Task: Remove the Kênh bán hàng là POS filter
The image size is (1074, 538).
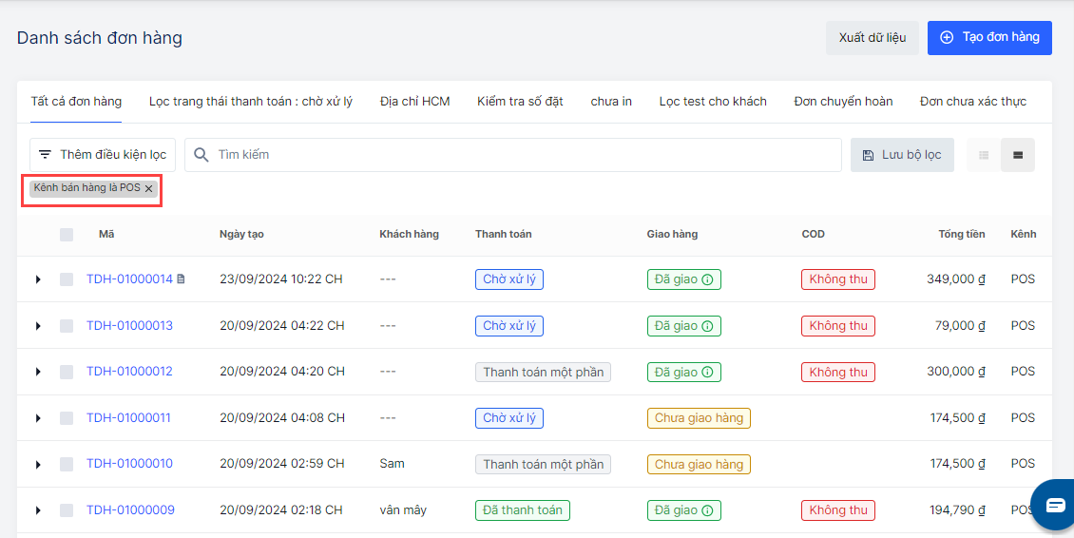Action: [x=148, y=189]
